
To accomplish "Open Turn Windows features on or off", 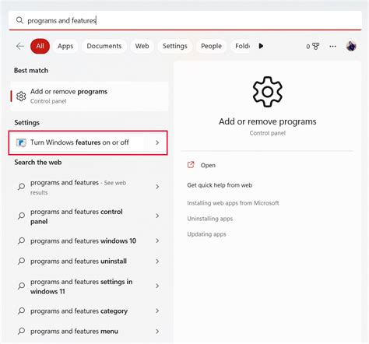I will point(88,142).
